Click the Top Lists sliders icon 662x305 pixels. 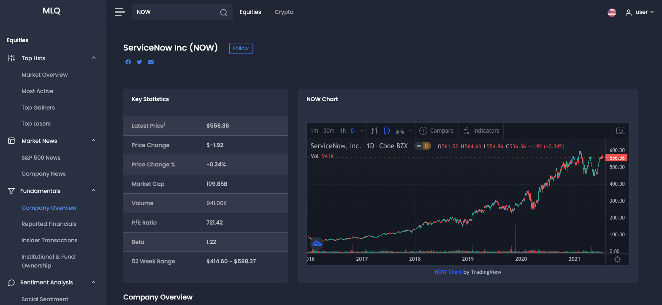pos(11,58)
